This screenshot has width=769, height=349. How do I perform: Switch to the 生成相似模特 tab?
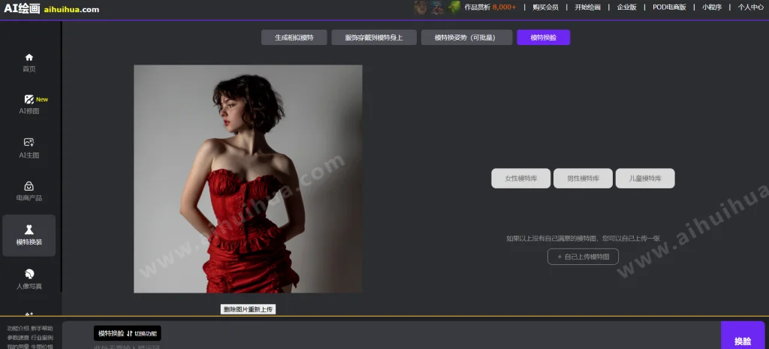[294, 38]
